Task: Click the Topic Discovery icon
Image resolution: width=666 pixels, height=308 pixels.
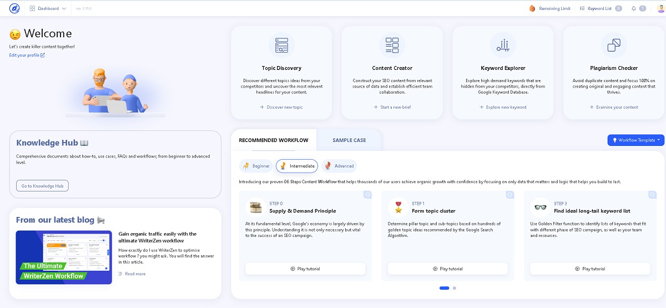Action: (x=281, y=46)
